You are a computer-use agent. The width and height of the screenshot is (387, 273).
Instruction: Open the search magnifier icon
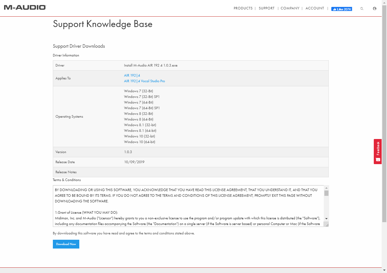pyautogui.click(x=362, y=9)
